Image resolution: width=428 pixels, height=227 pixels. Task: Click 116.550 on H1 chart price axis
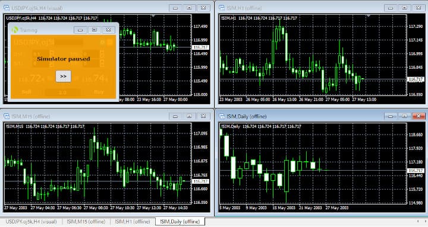tap(416, 94)
